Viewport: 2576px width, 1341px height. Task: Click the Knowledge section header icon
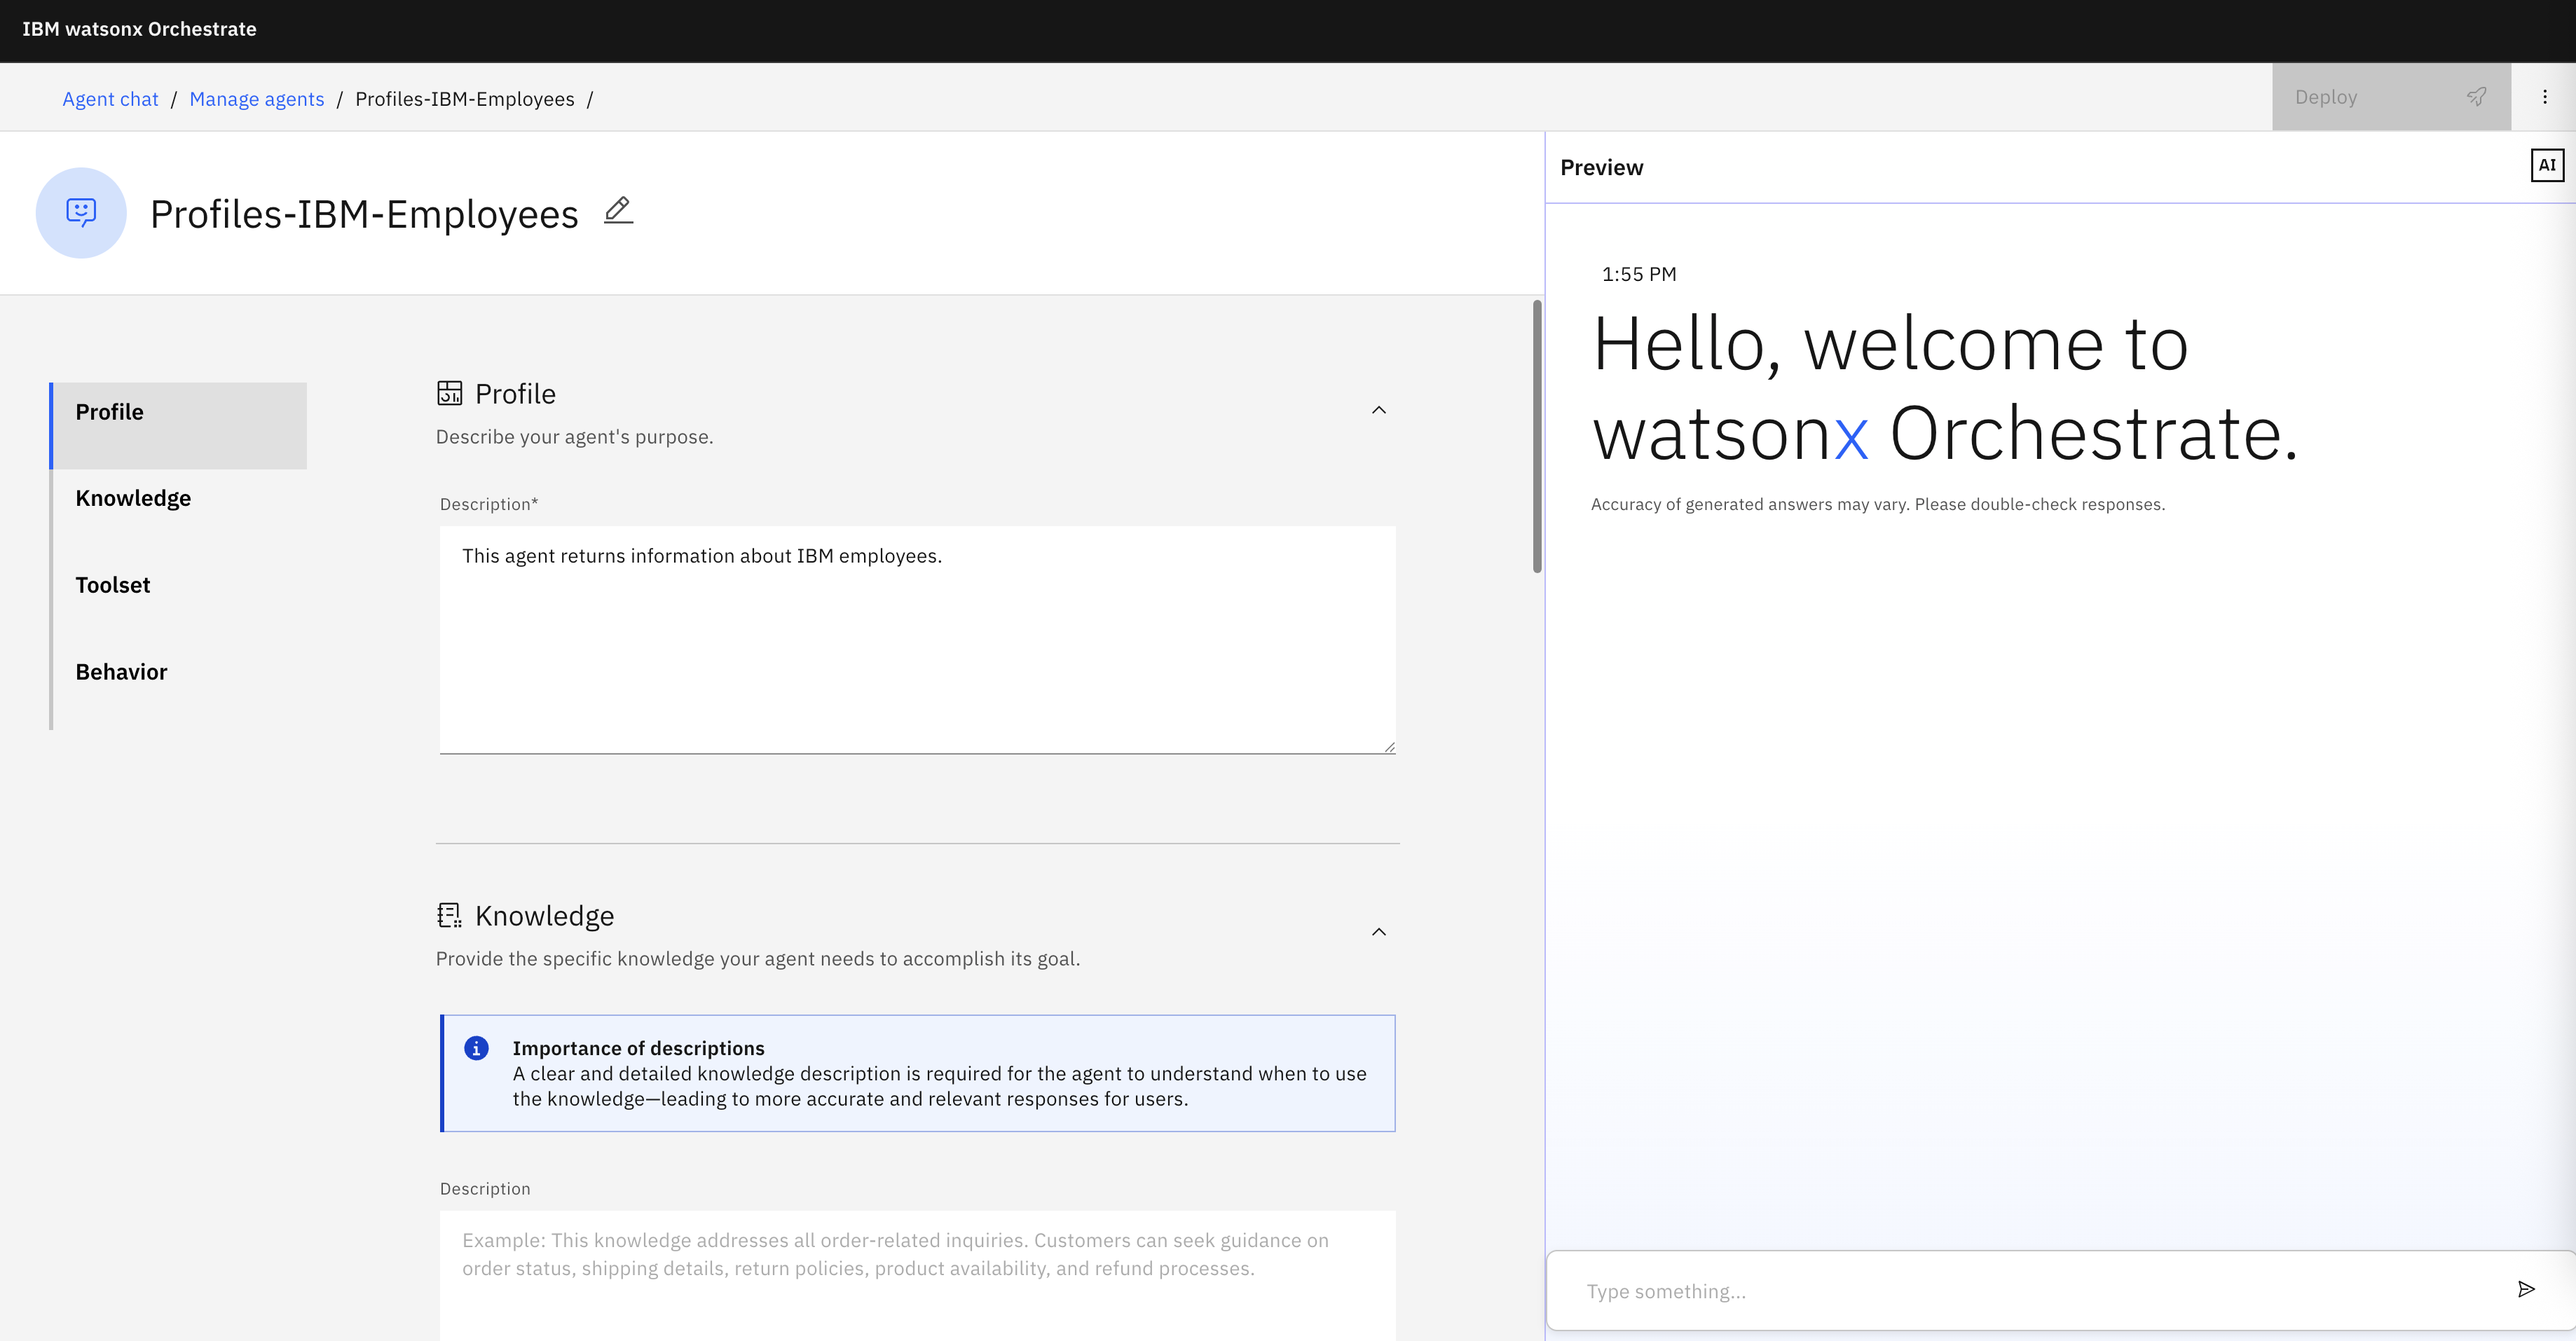449,915
